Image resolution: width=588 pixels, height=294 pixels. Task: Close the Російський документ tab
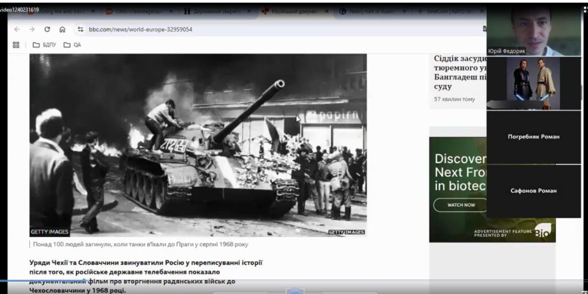pyautogui.click(x=327, y=11)
